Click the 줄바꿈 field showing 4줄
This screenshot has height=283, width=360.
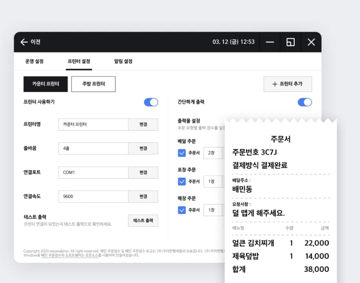click(x=93, y=148)
